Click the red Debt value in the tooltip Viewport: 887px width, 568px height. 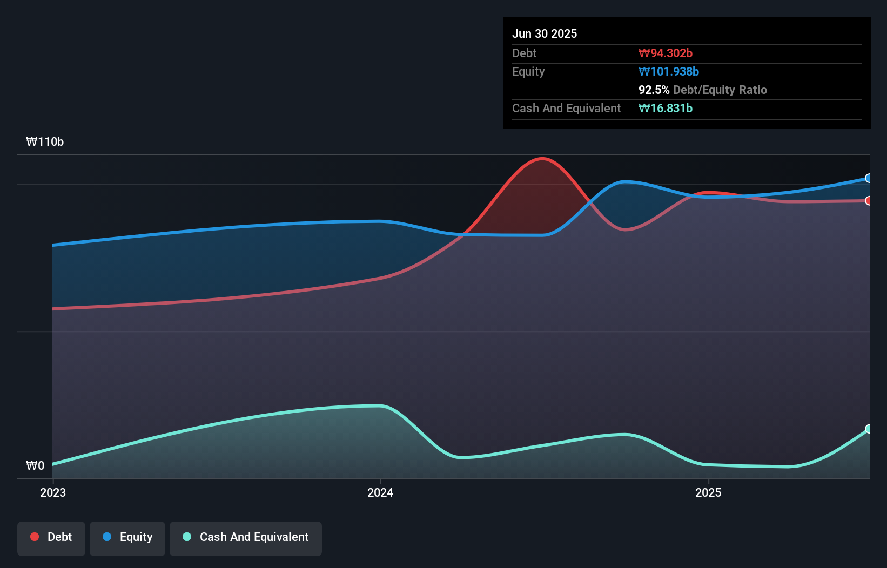click(x=666, y=53)
